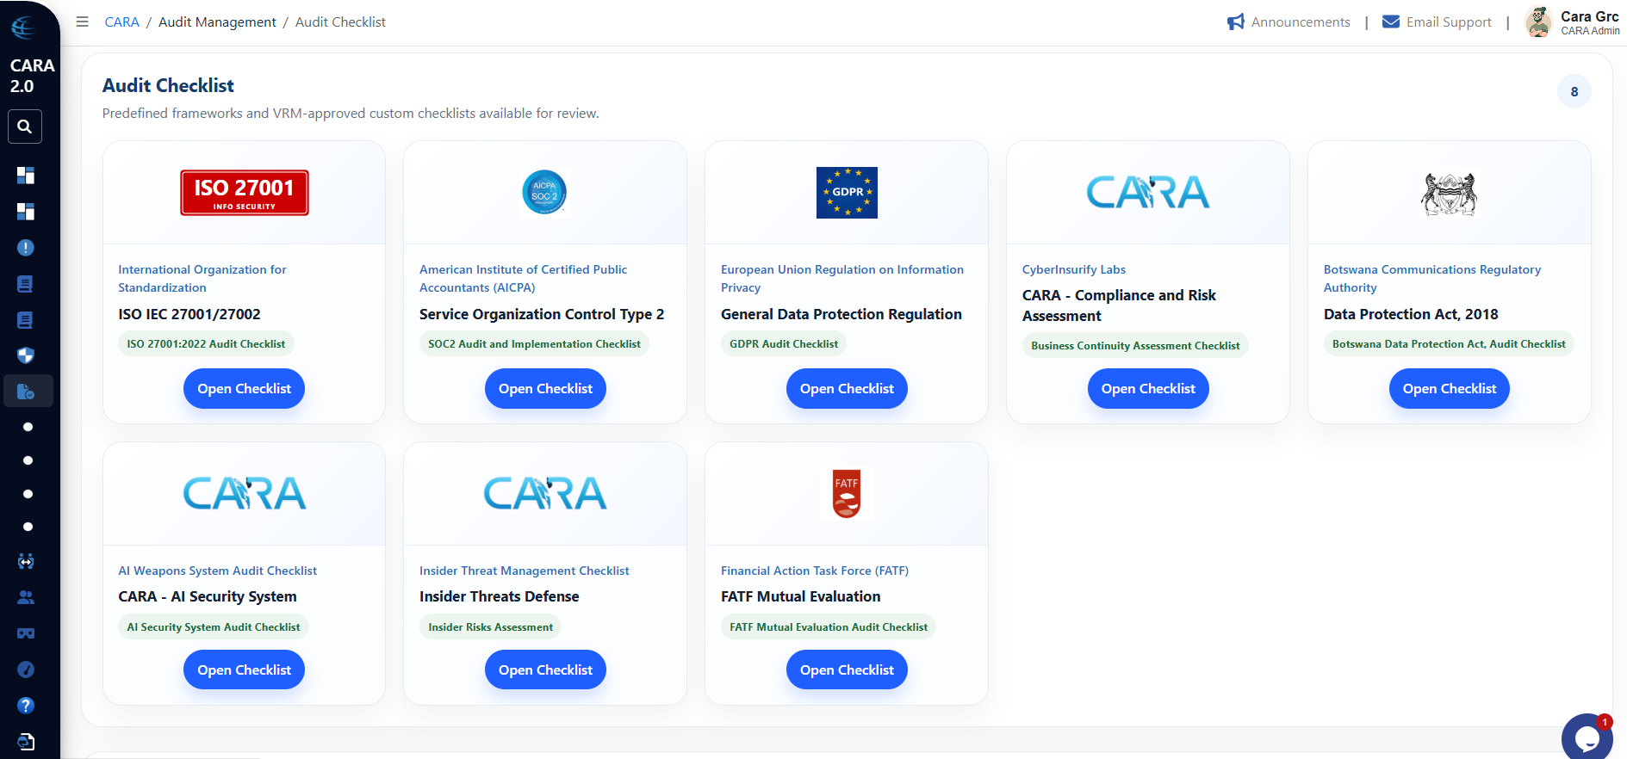Screen dimensions: 1627x759
Task: Click the CARA 2.0 sidebar title
Action: click(x=32, y=76)
